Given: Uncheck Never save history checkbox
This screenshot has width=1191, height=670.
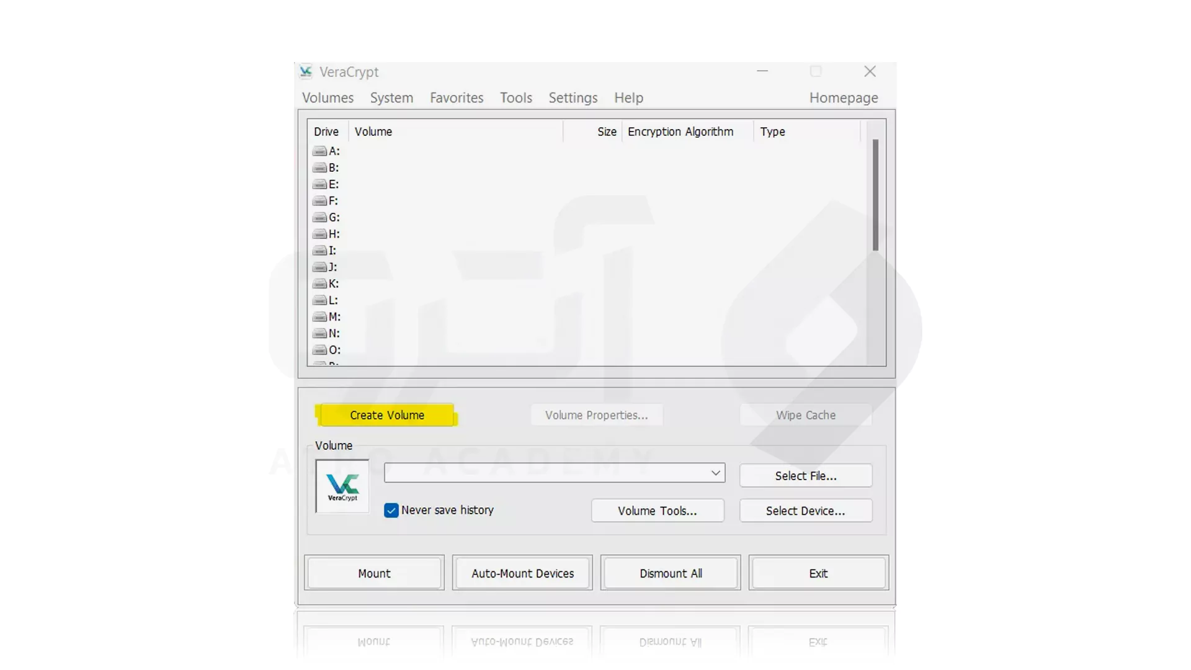Looking at the screenshot, I should pyautogui.click(x=391, y=511).
